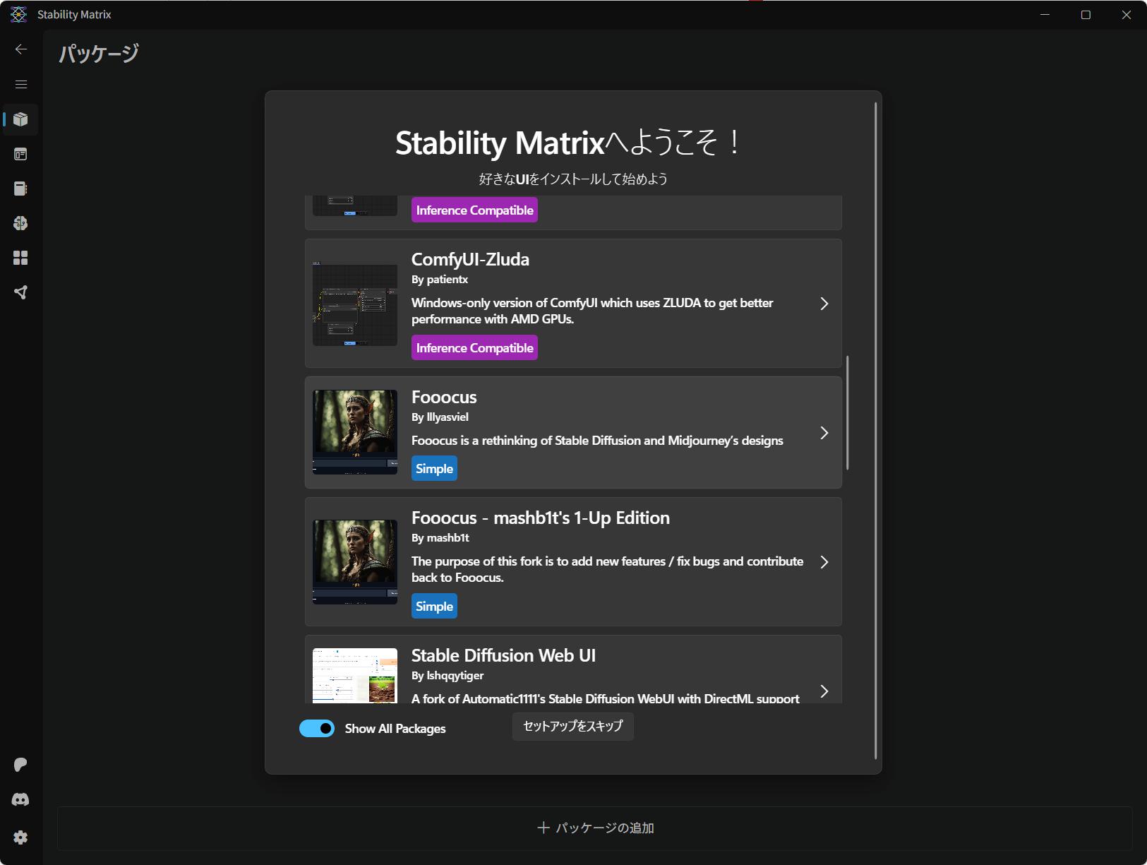Open the Discord icon in the sidebar
This screenshot has width=1147, height=865.
tap(20, 799)
